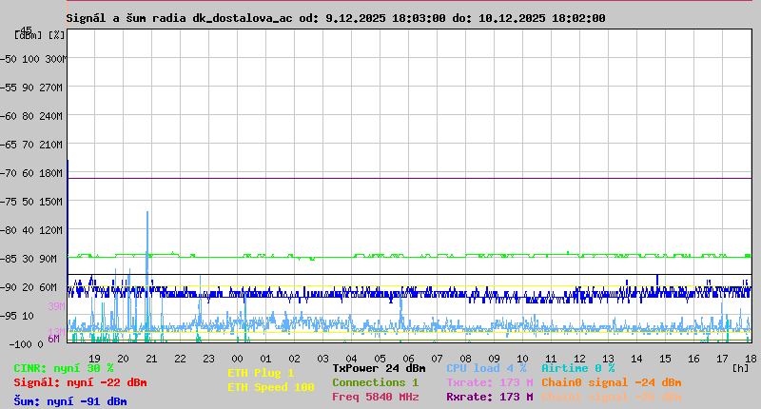Viewport: 761px width, 409px height.
Task: Click the '-70 60 180M' y-axis label
Action: pyautogui.click(x=32, y=174)
